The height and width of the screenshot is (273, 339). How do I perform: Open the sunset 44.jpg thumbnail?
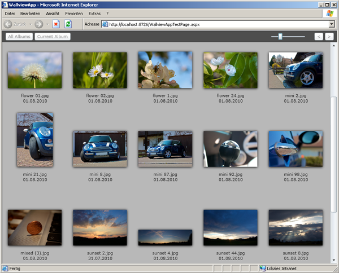pos(231,227)
